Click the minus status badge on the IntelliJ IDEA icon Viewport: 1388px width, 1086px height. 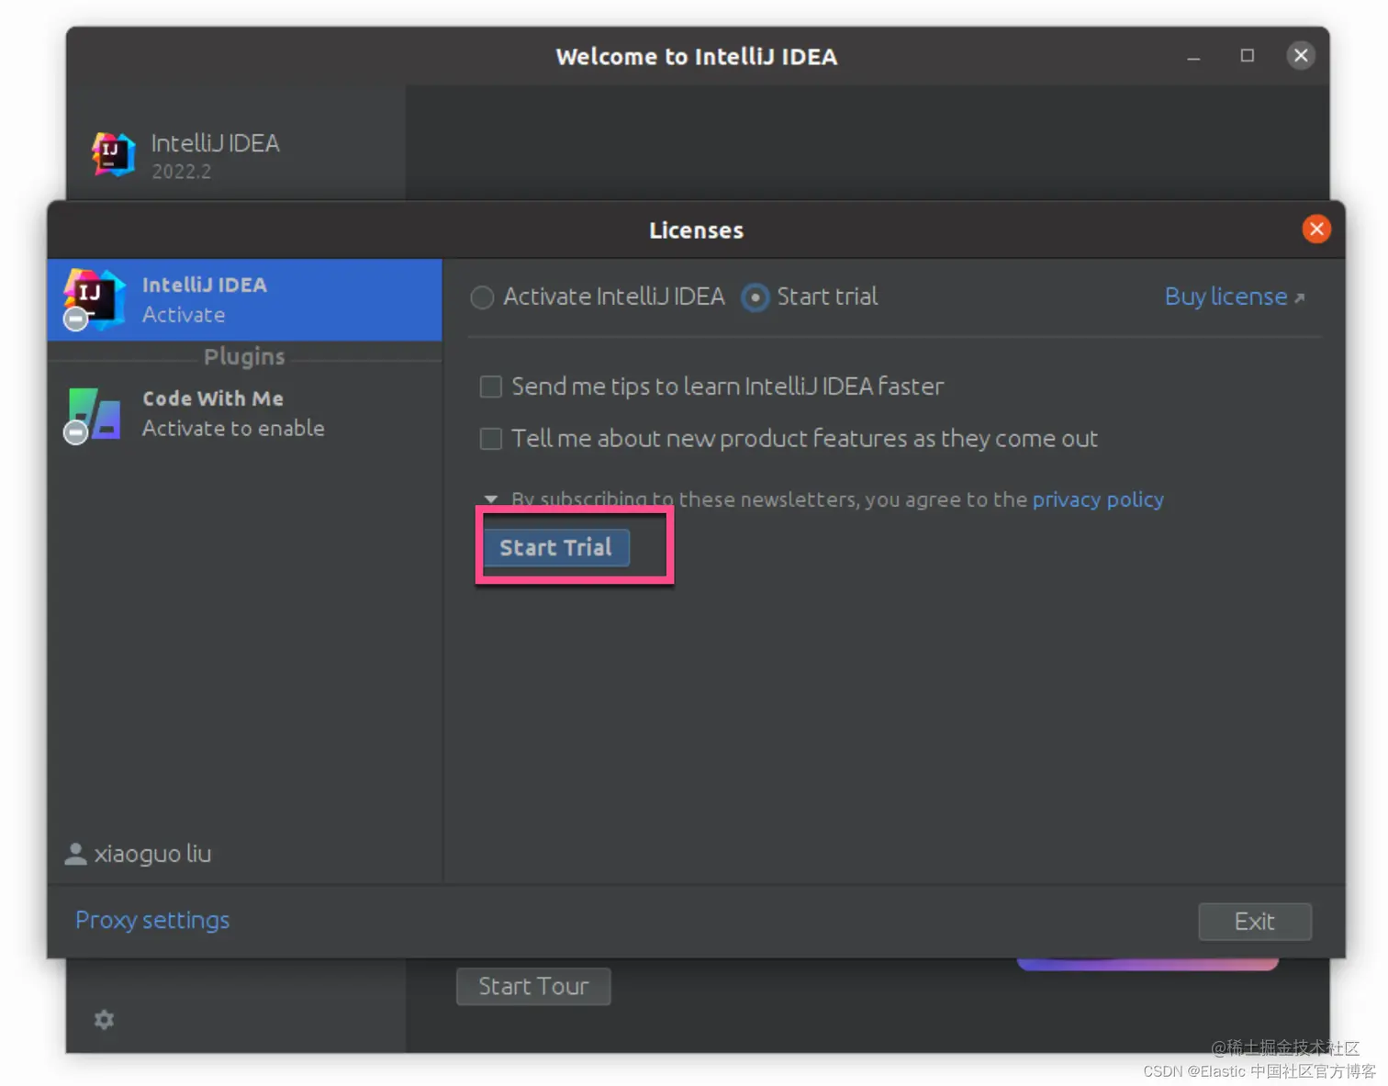(74, 319)
